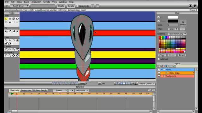
Task: Select the Curvature magnet tool in Draw
Action: (x=10, y=22)
